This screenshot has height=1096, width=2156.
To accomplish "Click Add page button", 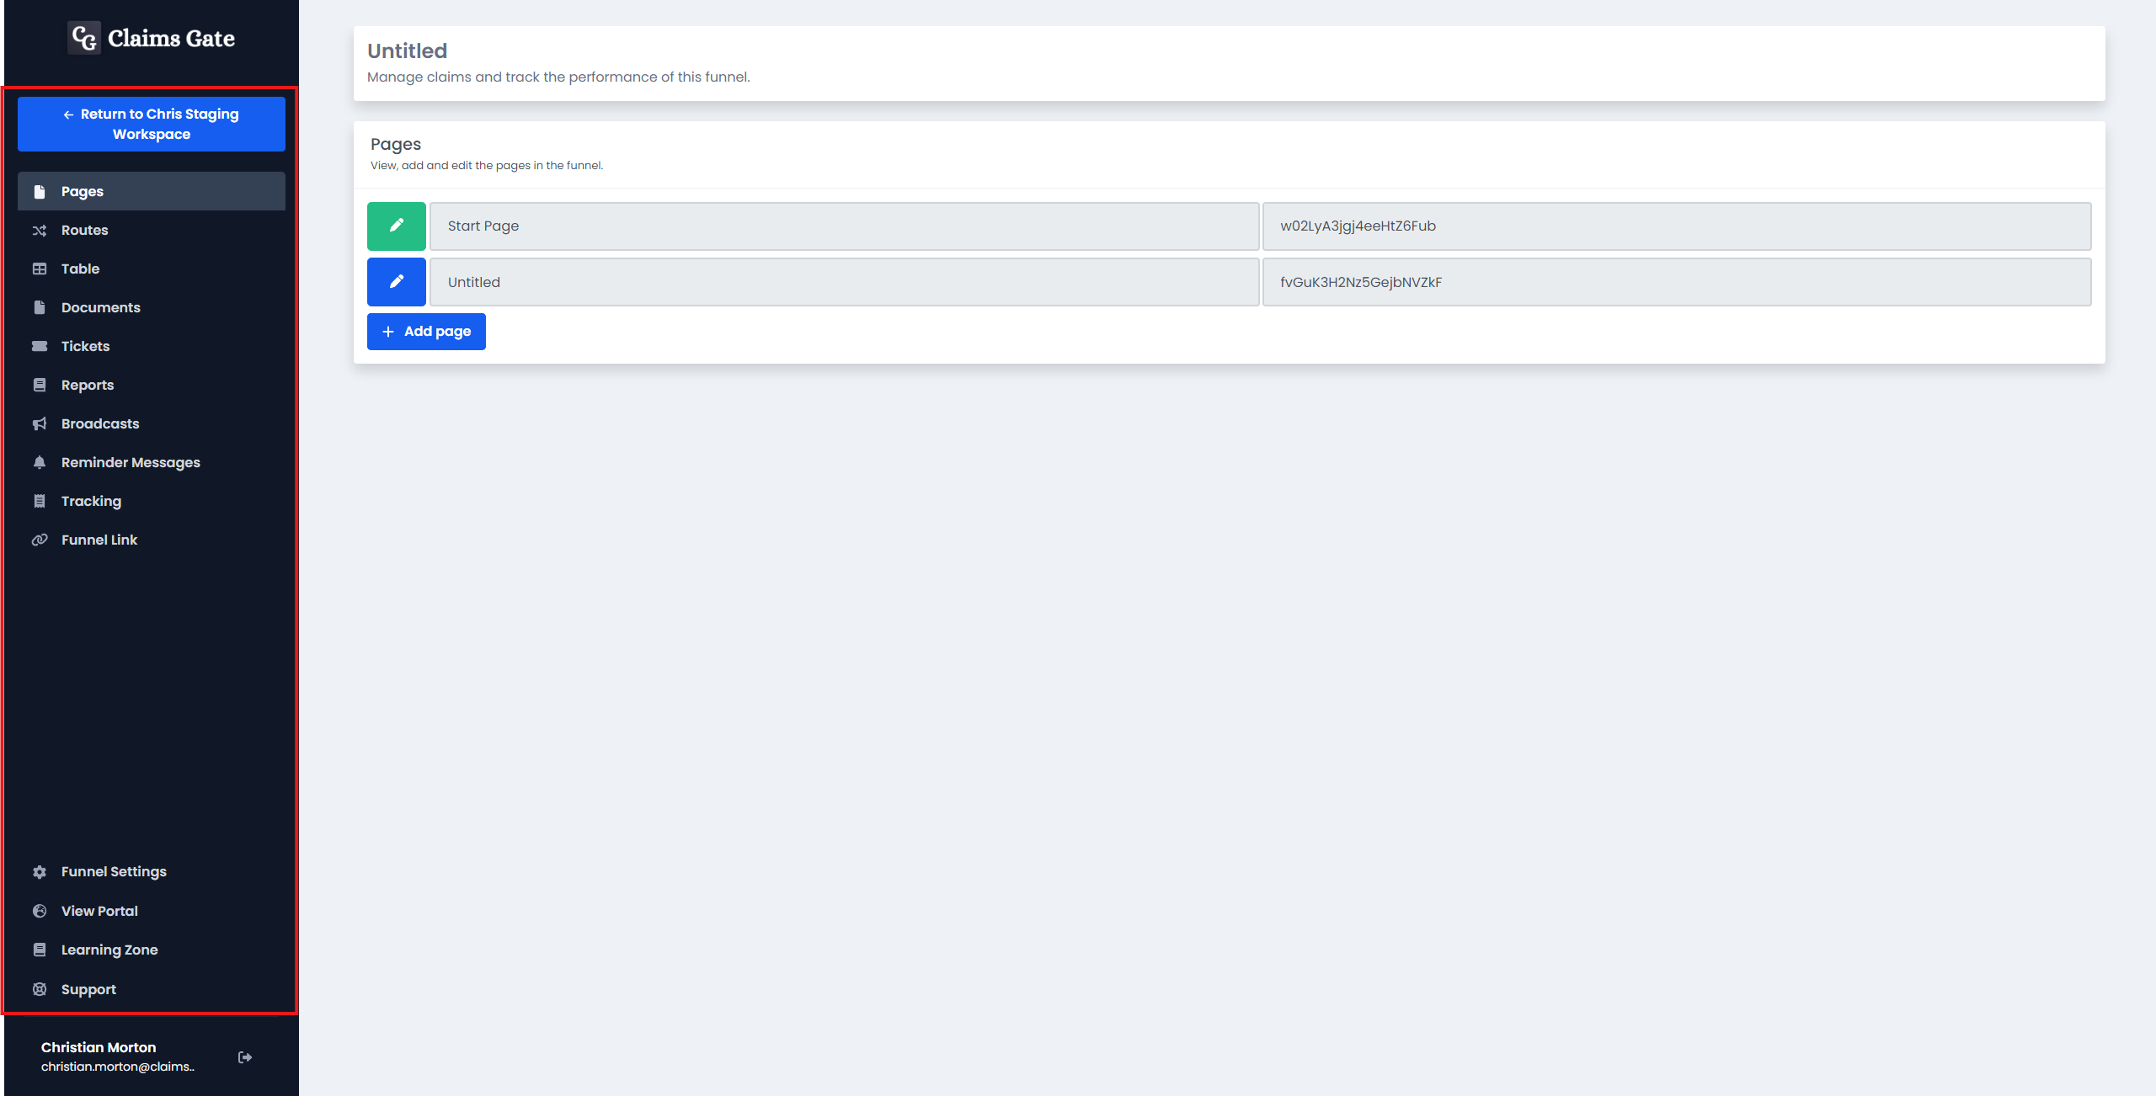I will click(425, 332).
